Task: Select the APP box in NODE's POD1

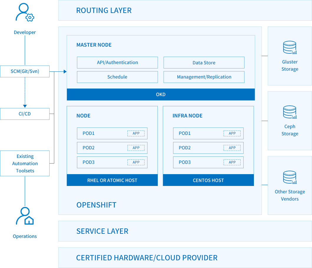Action: click(x=136, y=133)
